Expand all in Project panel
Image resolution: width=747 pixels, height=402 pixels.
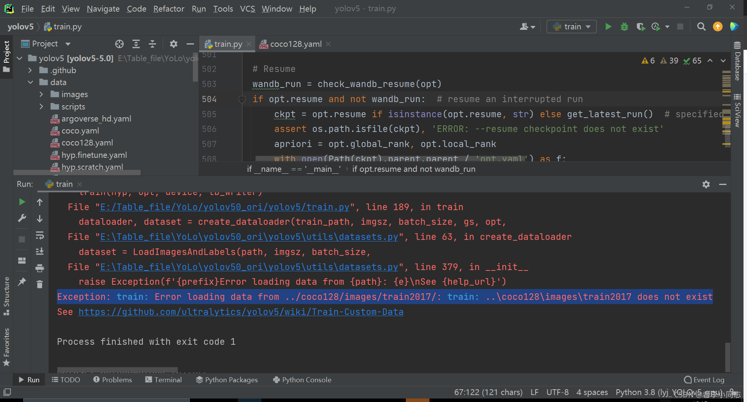(136, 44)
